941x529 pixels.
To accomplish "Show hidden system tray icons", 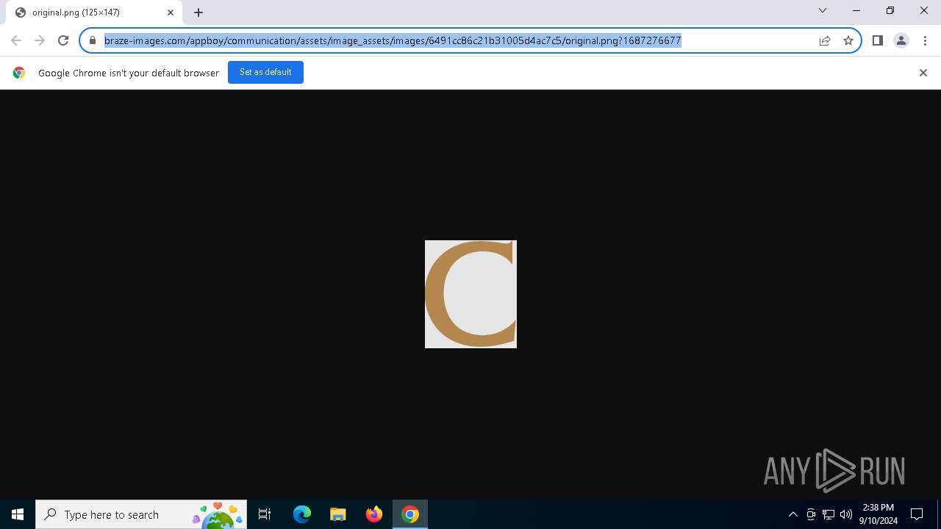I will point(792,514).
